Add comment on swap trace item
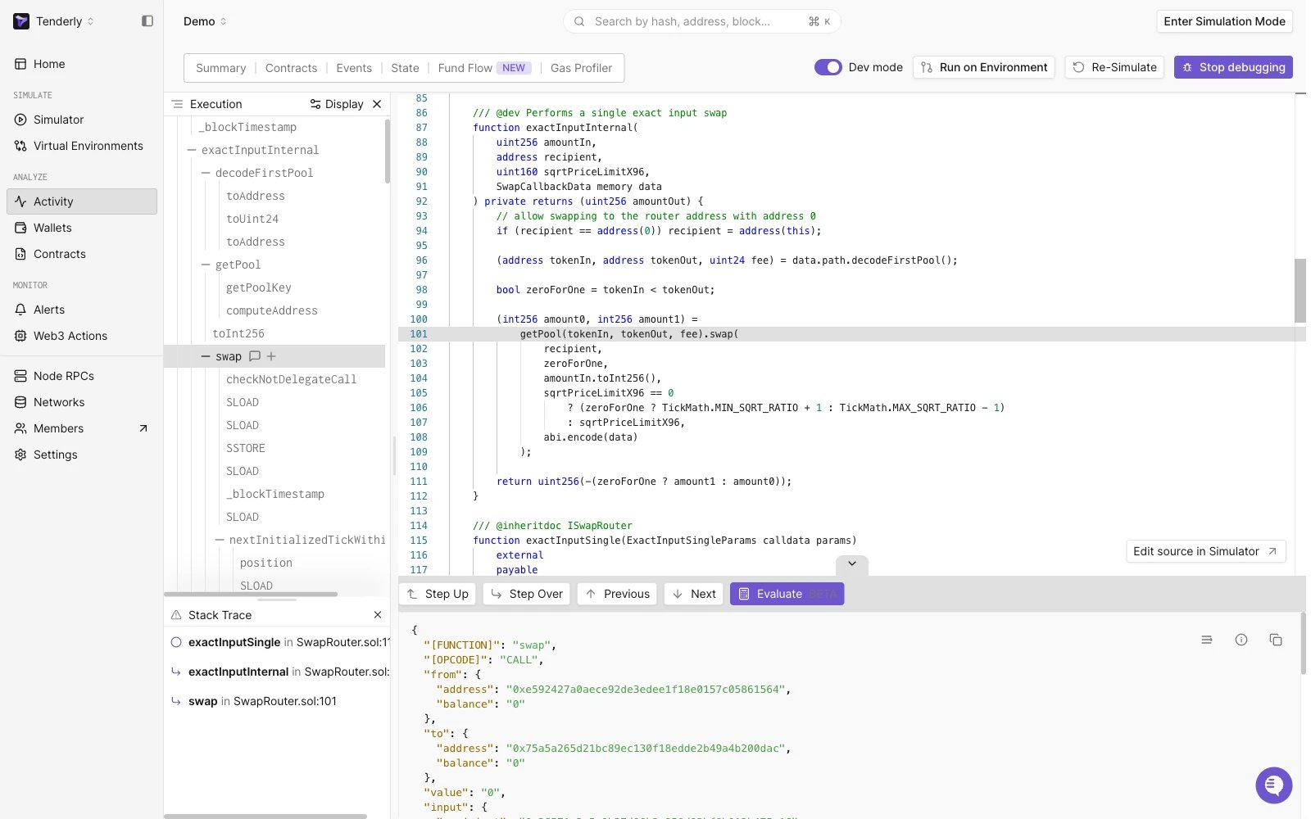This screenshot has height=819, width=1311. pyautogui.click(x=255, y=356)
